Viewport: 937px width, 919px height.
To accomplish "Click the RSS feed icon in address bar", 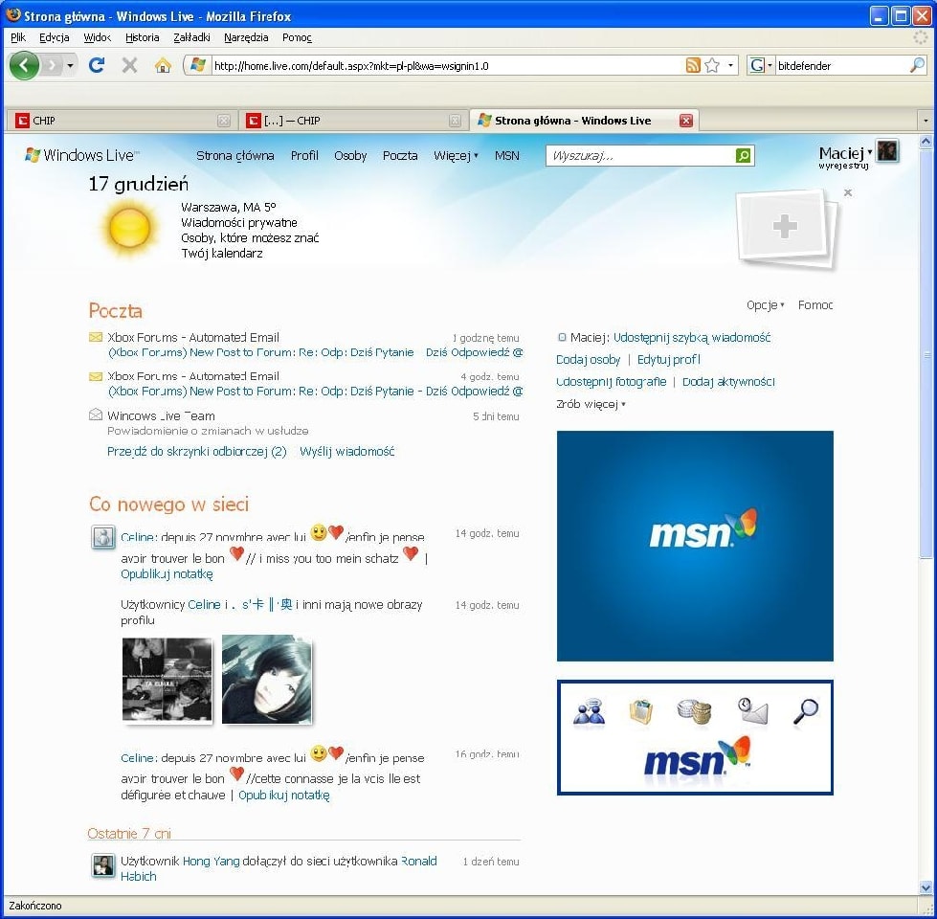I will tap(693, 65).
